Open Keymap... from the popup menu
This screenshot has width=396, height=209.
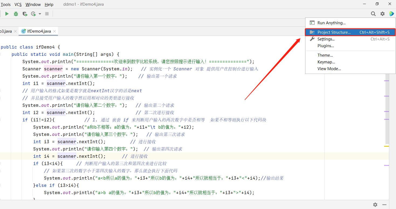click(350, 62)
